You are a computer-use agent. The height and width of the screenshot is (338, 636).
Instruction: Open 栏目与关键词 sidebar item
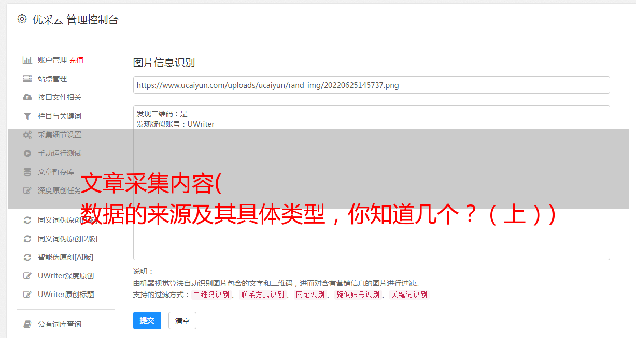pyautogui.click(x=60, y=116)
